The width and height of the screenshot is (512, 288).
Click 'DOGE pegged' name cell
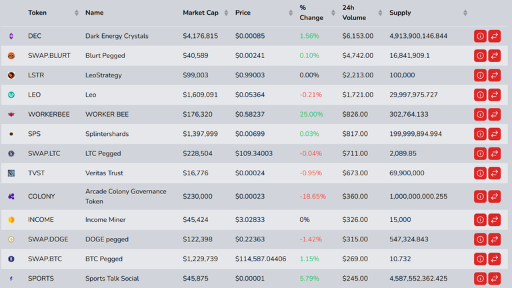[x=107, y=239]
